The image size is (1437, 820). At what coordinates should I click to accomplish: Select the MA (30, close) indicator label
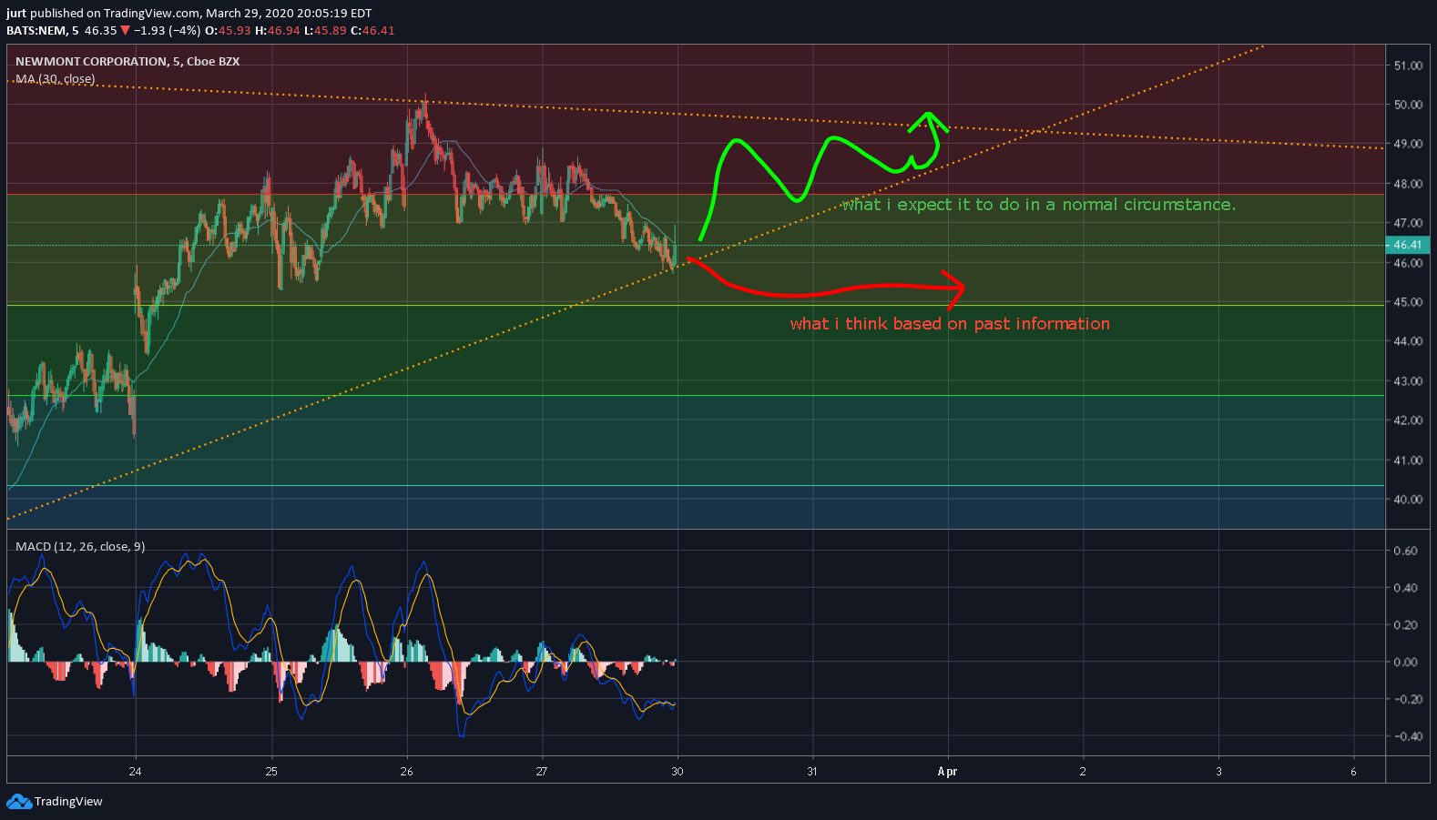tap(55, 79)
